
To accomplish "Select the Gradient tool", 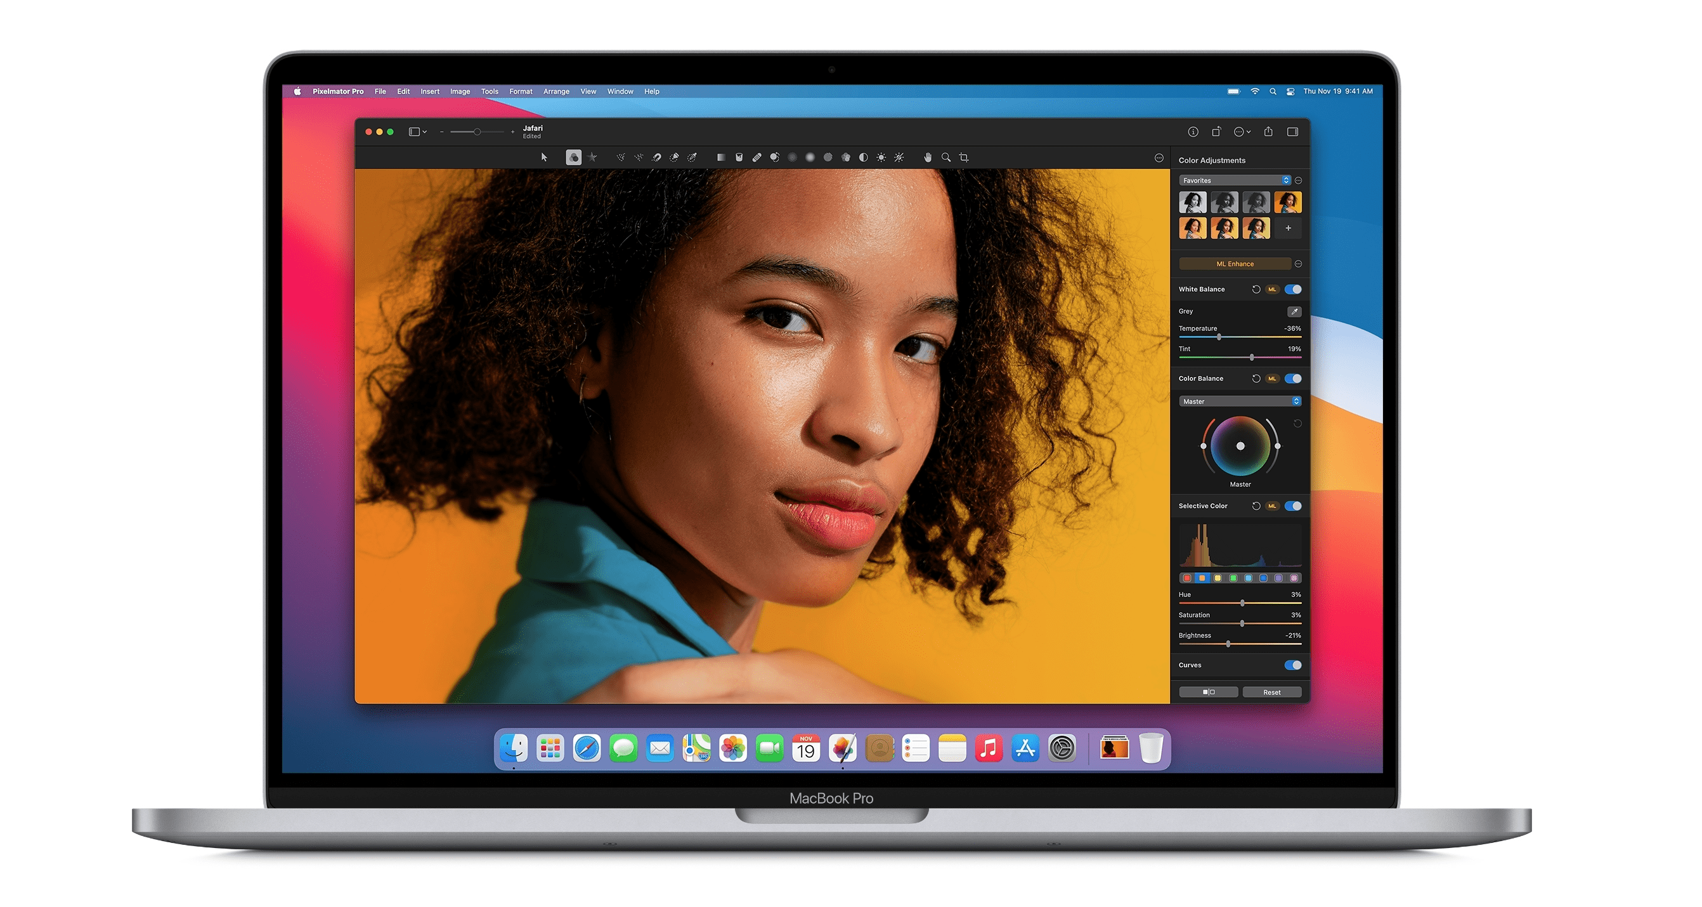I will tap(721, 157).
